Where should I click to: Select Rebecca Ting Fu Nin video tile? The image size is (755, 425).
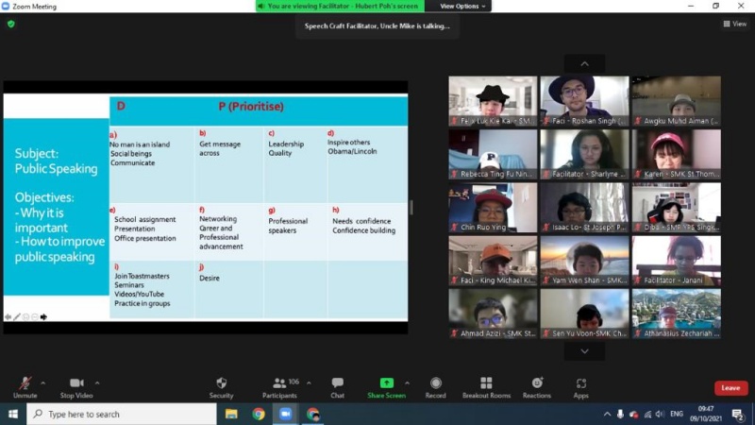[x=493, y=154]
